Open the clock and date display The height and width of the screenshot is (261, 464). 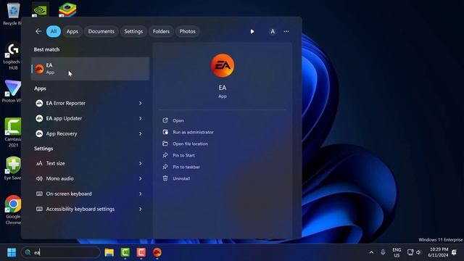click(438, 252)
